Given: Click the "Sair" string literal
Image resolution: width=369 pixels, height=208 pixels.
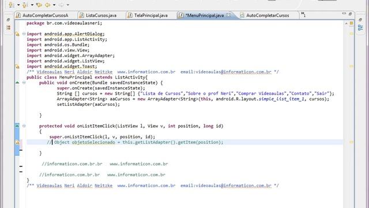Looking at the screenshot, I should point(322,94).
